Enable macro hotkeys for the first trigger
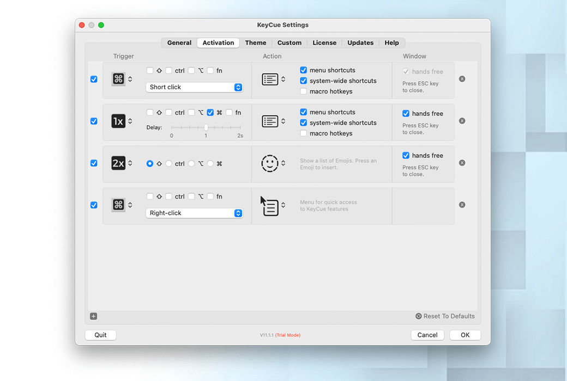The width and height of the screenshot is (567, 381). (x=304, y=91)
